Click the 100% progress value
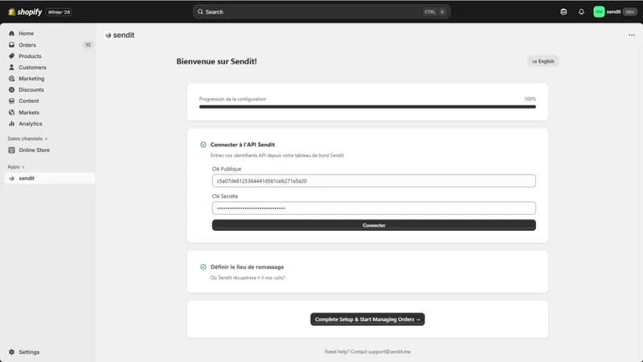643x362 pixels. (530, 99)
